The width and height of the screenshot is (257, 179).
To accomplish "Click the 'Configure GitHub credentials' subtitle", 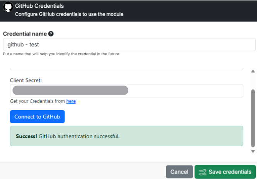I will pyautogui.click(x=69, y=14).
